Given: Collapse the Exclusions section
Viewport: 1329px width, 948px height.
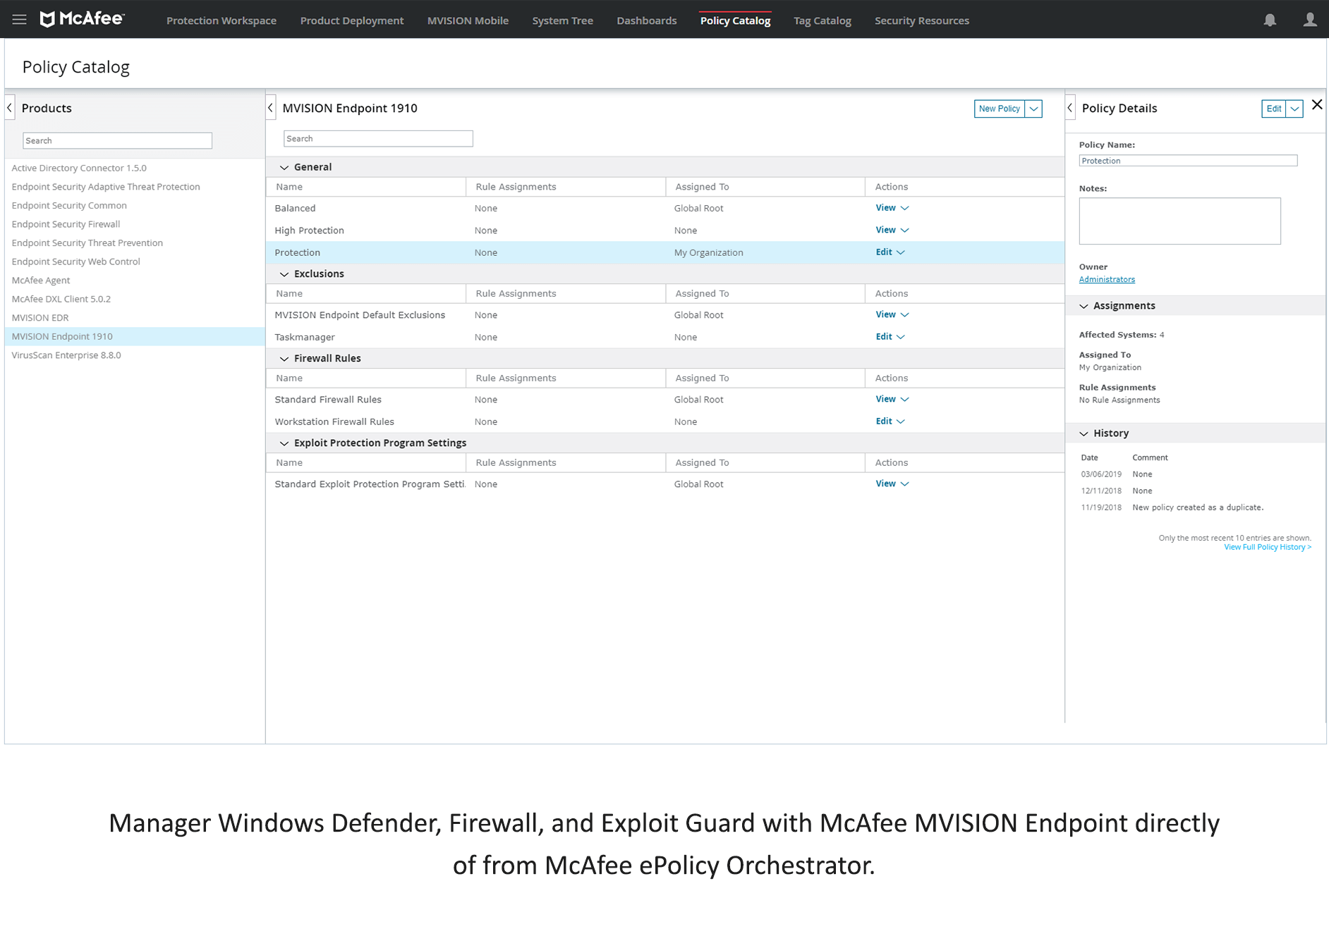Looking at the screenshot, I should [x=284, y=273].
